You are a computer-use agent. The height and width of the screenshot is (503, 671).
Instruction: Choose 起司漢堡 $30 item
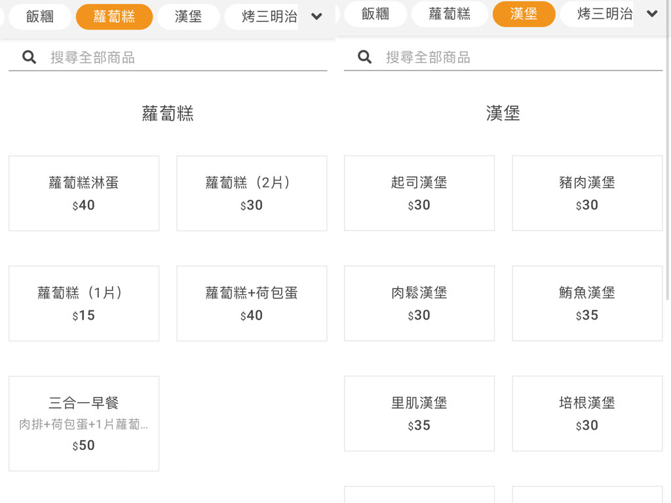[x=419, y=193]
